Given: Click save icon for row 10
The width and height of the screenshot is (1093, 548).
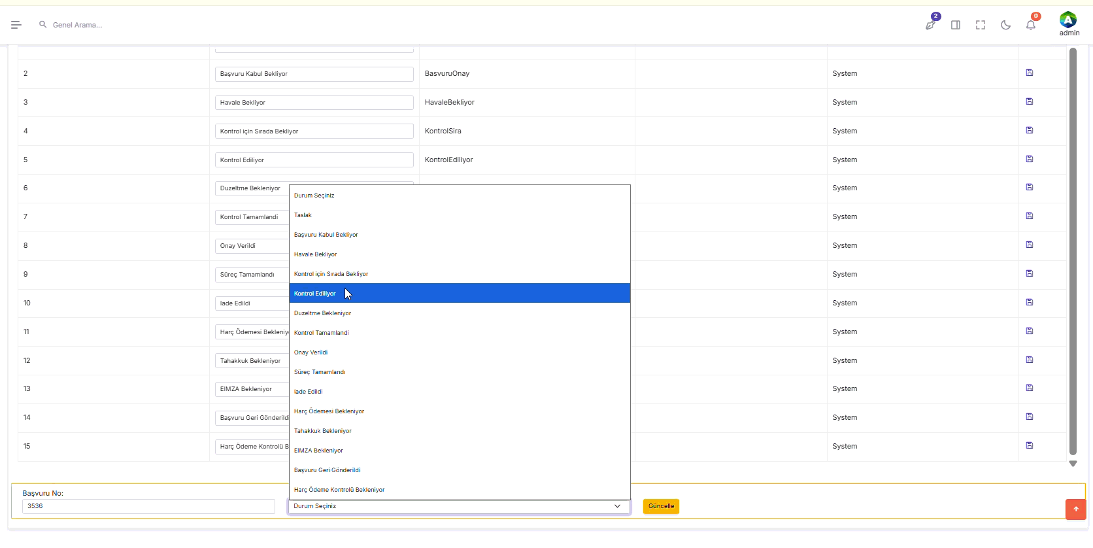Looking at the screenshot, I should pos(1030,302).
